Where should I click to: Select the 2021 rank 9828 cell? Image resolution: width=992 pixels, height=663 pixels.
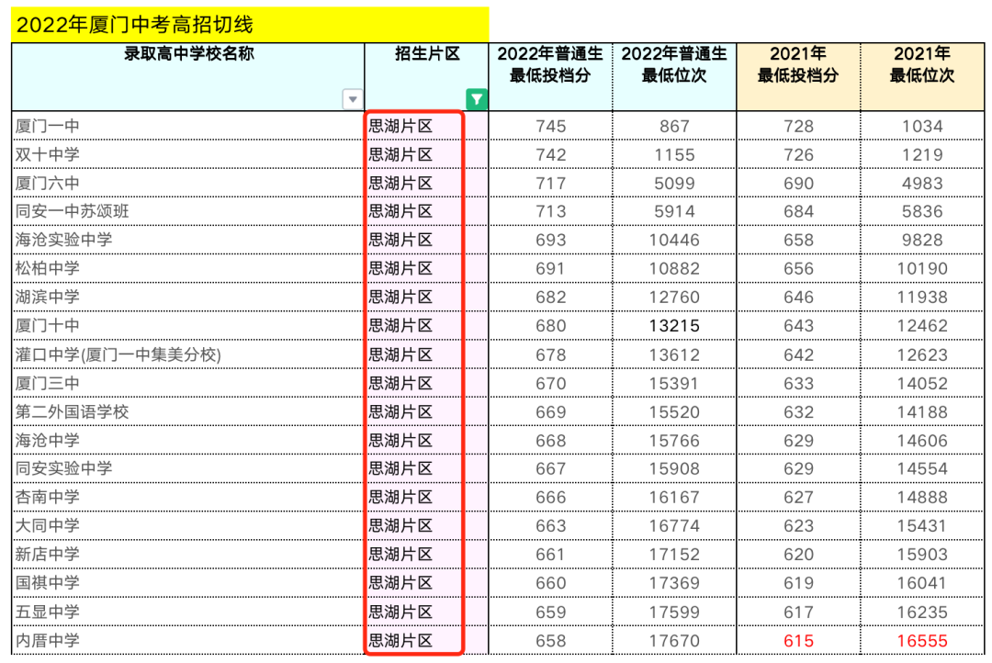click(922, 240)
